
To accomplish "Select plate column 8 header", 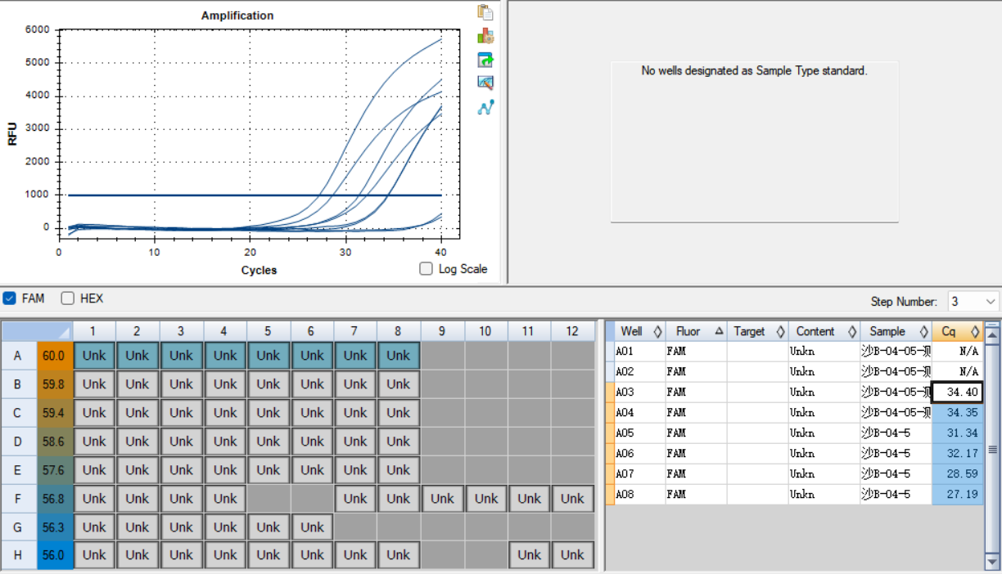I will coord(399,331).
